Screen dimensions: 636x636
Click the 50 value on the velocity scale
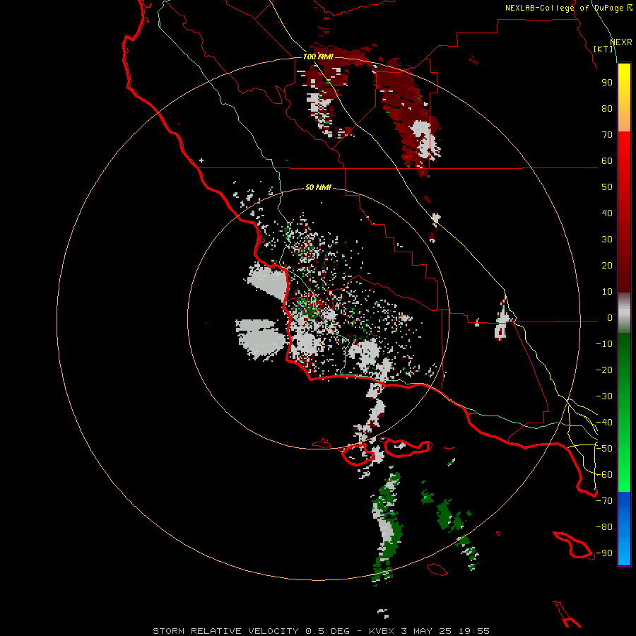point(607,187)
